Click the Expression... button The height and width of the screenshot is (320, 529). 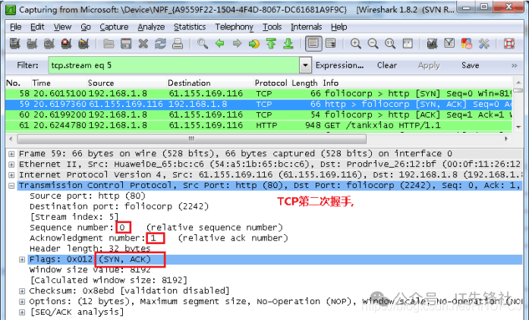pyautogui.click(x=339, y=65)
